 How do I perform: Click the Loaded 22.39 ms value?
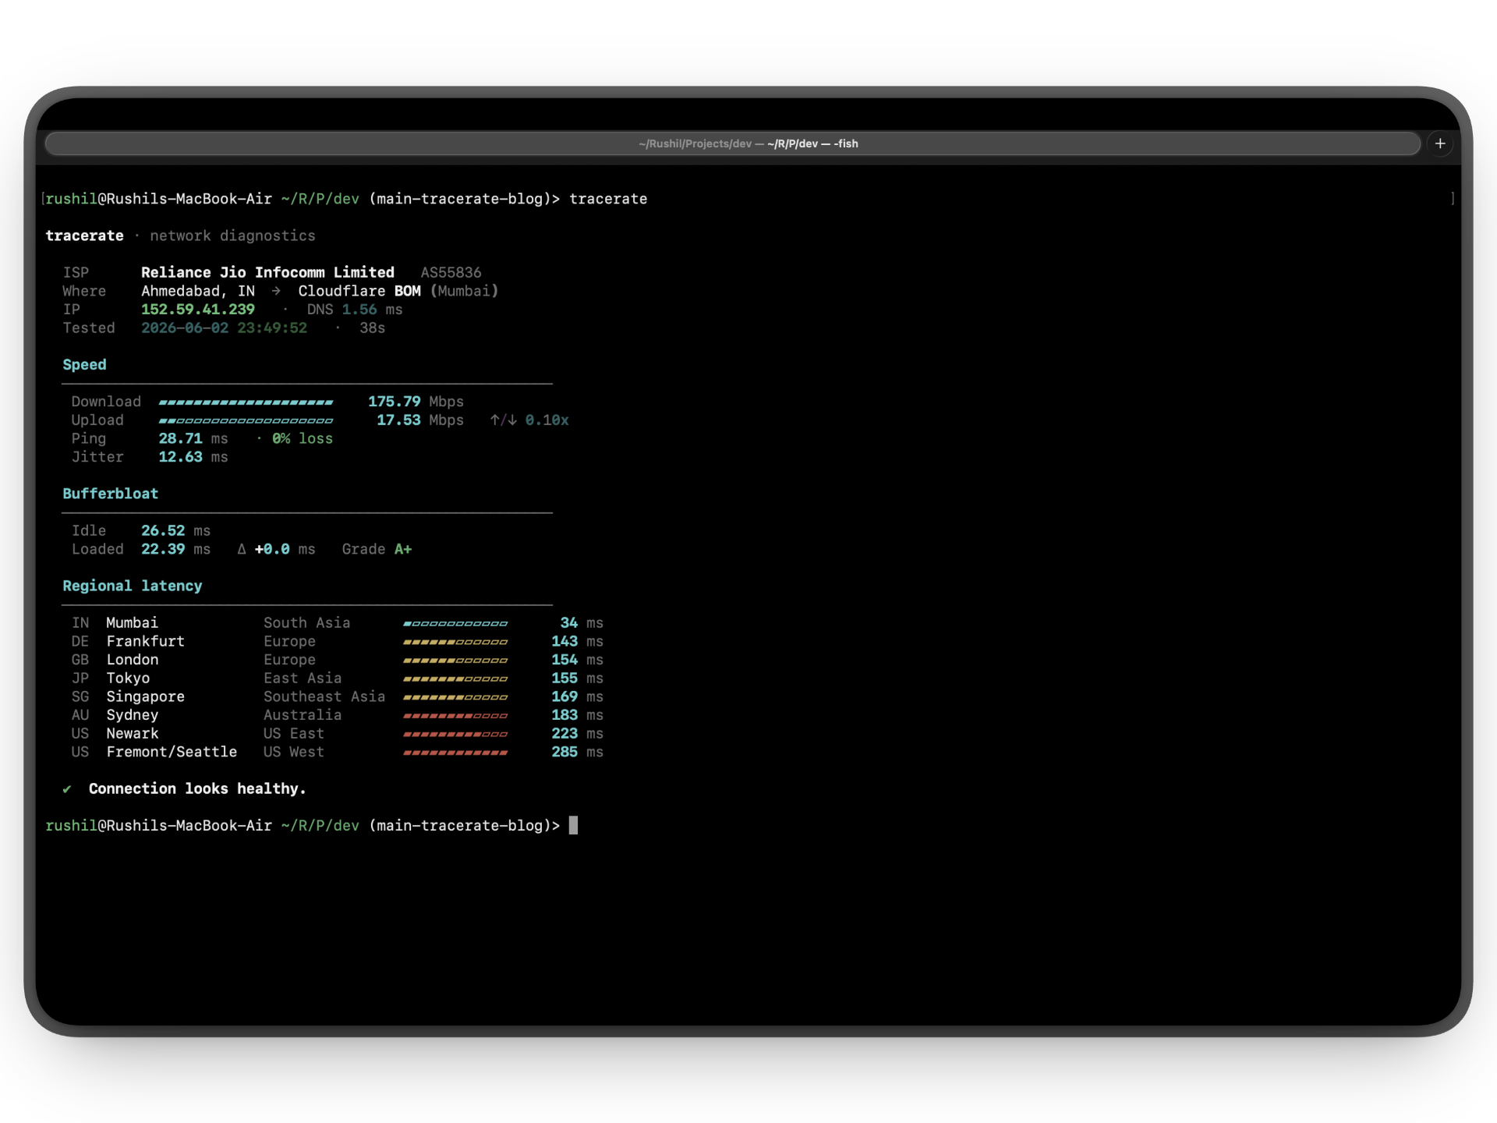click(x=175, y=550)
